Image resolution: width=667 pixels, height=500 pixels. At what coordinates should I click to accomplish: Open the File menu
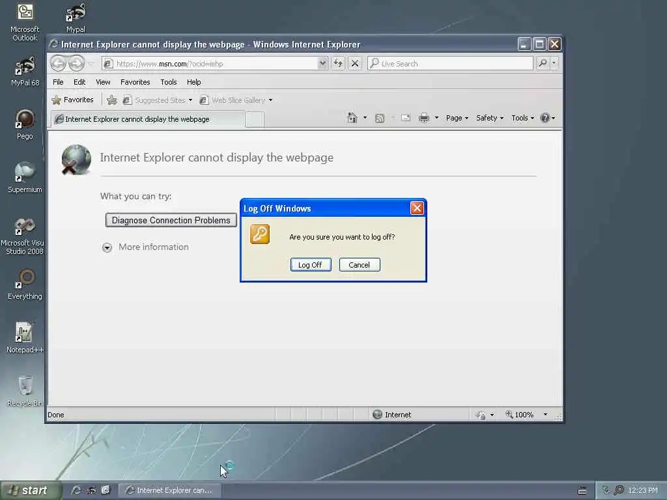58,82
